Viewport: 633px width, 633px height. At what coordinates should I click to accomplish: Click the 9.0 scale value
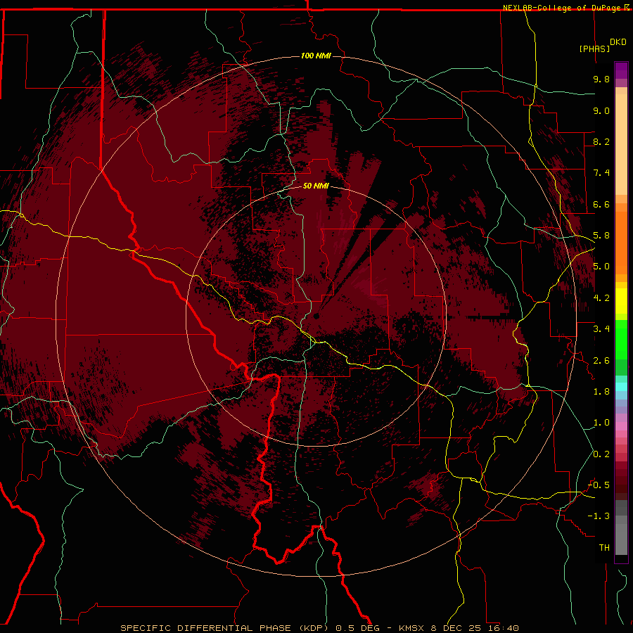tap(601, 110)
